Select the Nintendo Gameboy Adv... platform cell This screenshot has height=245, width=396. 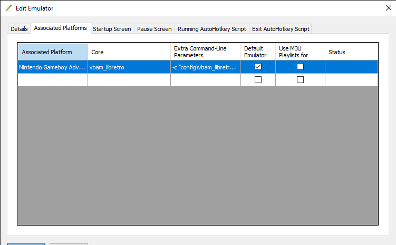click(53, 67)
